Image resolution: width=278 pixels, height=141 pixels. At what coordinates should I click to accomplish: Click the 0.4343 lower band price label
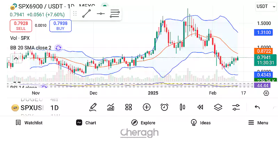point(263,75)
